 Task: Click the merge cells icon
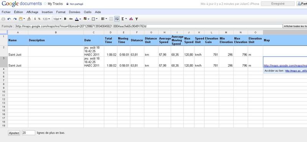111,19
